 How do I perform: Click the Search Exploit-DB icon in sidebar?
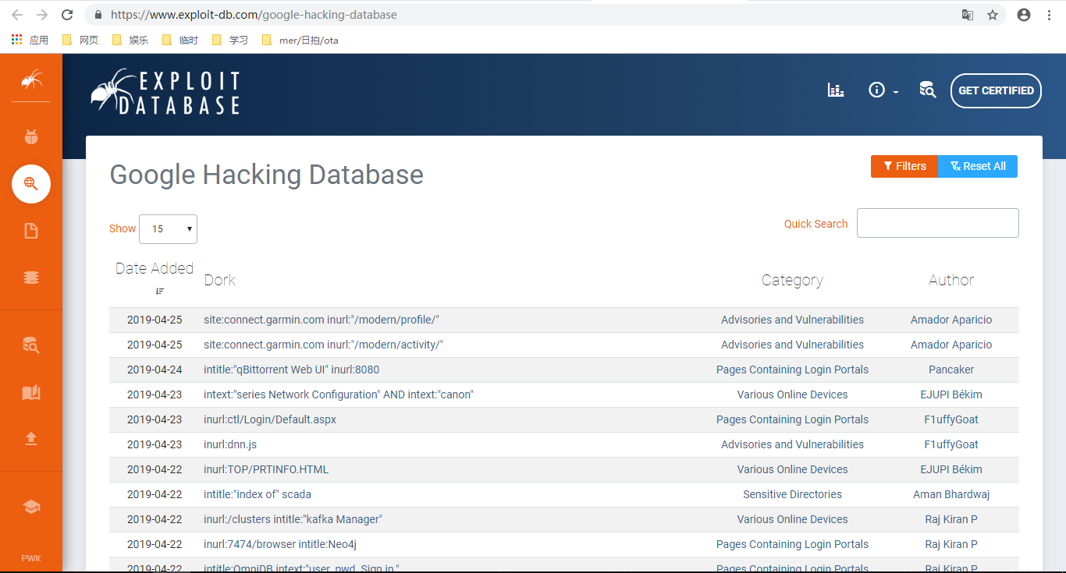tap(31, 345)
